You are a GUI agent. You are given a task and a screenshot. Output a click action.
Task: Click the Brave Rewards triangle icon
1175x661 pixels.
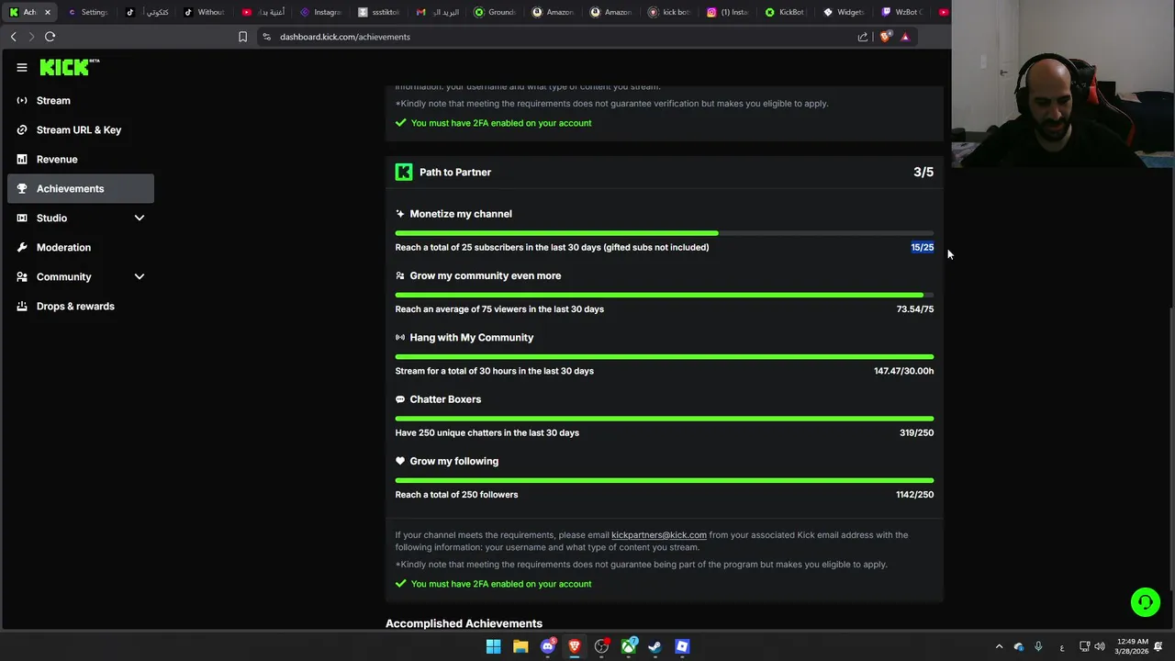(905, 37)
